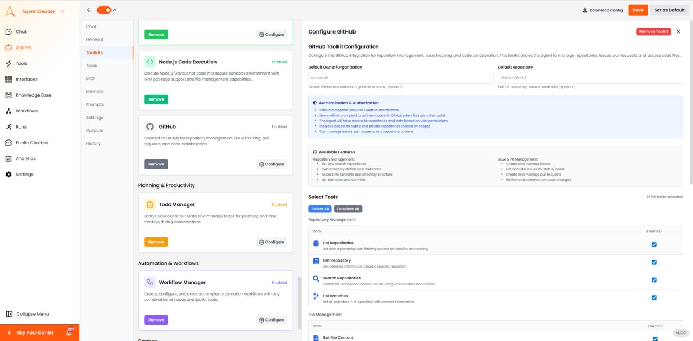Image resolution: width=693 pixels, height=341 pixels.
Task: Click the Node.js Code Execution icon
Action: pyautogui.click(x=149, y=62)
